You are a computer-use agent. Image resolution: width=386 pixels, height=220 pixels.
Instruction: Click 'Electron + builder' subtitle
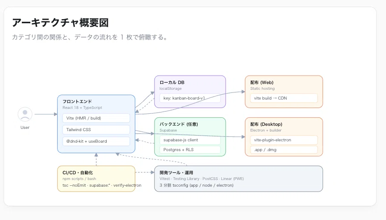tap(266, 130)
